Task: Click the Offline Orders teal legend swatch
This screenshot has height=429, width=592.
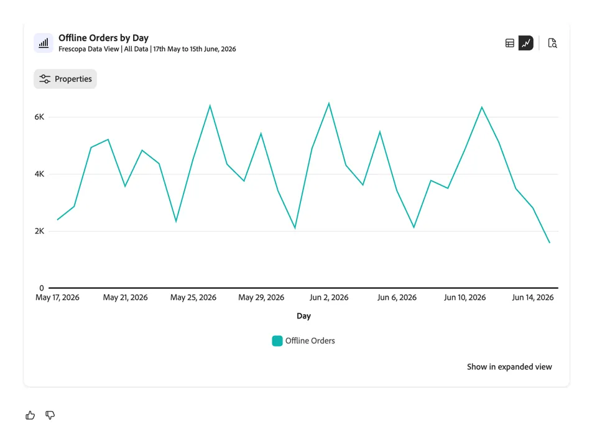Action: pos(277,341)
